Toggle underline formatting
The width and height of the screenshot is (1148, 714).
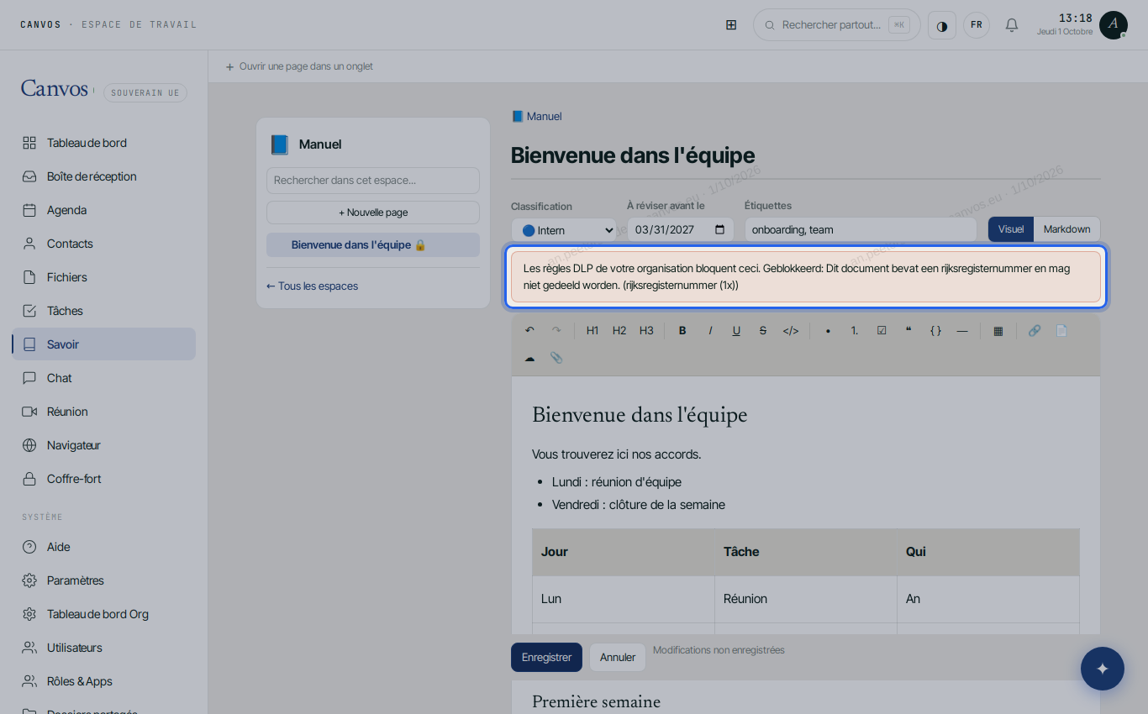click(736, 330)
